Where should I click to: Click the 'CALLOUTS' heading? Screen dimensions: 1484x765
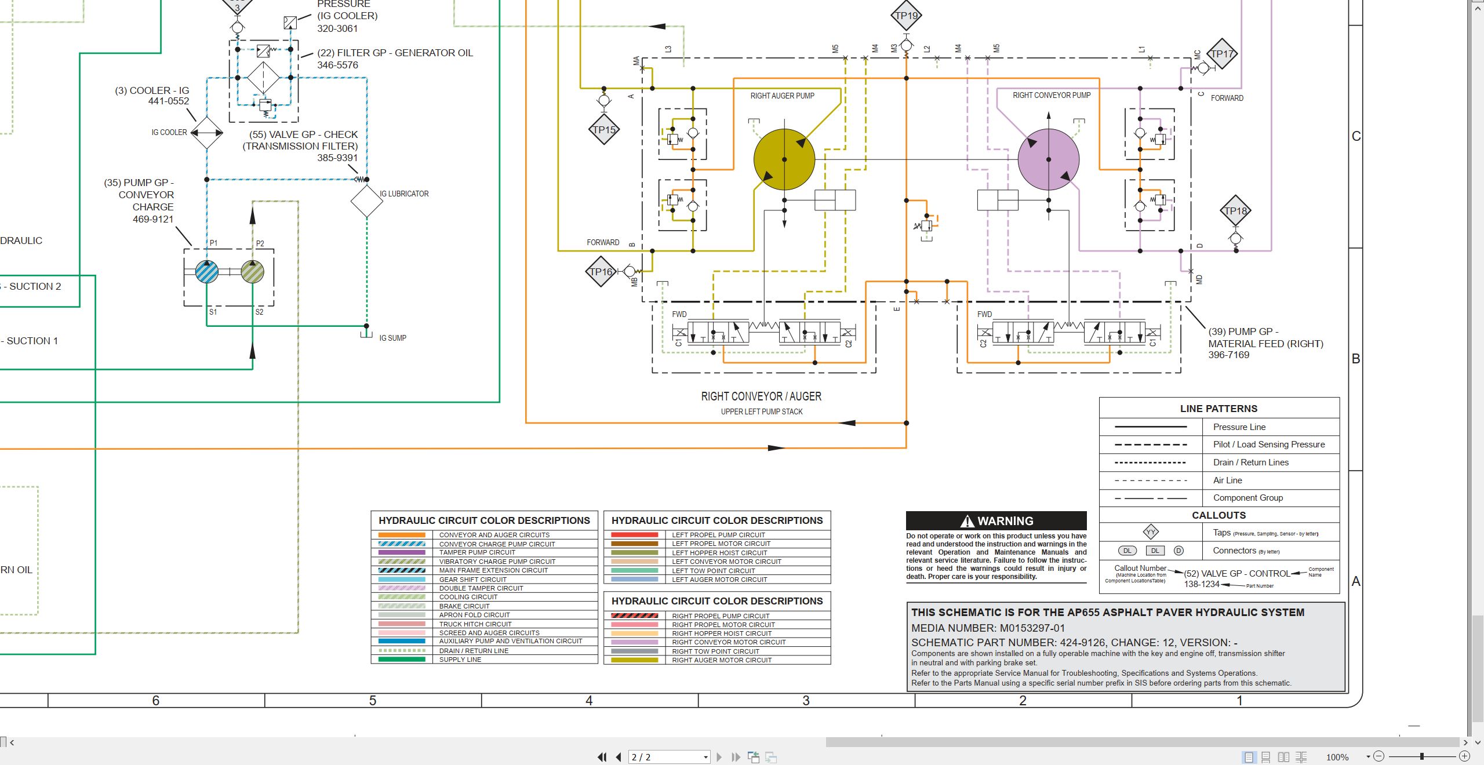(1219, 515)
